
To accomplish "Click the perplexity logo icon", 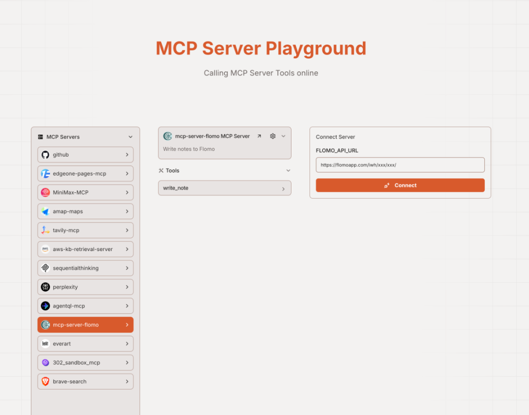I will [x=45, y=287].
